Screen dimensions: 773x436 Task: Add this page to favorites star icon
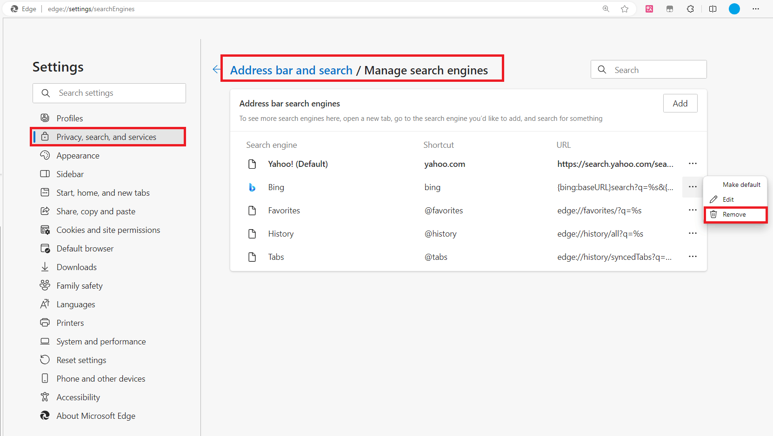625,9
